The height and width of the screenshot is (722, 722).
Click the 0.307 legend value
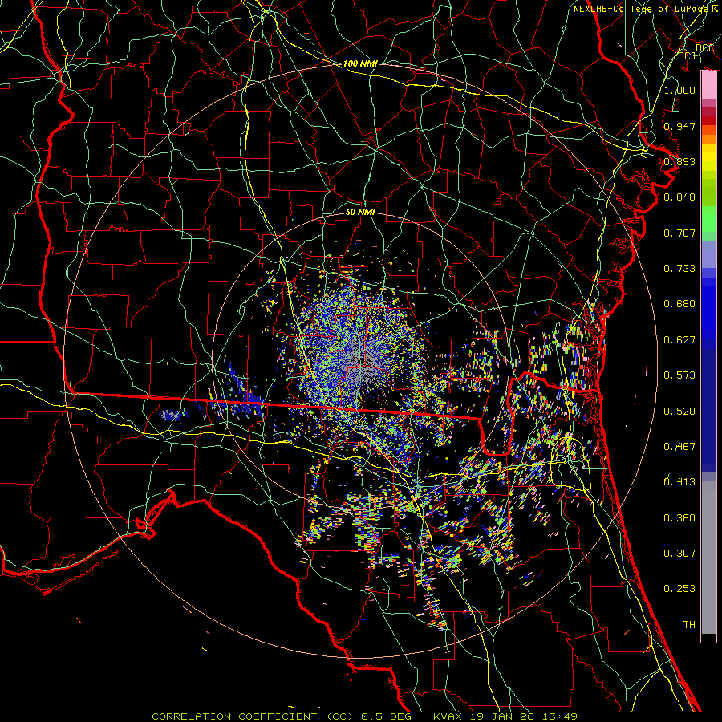(679, 554)
